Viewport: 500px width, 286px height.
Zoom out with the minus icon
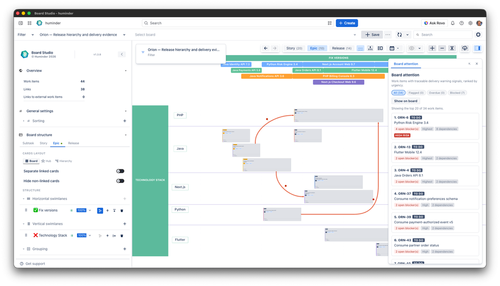coord(442,48)
